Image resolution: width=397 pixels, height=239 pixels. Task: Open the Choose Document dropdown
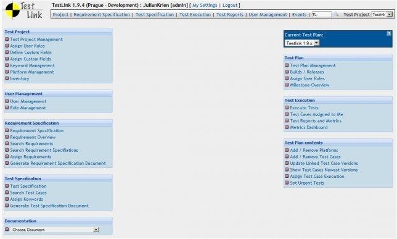[x=55, y=230]
